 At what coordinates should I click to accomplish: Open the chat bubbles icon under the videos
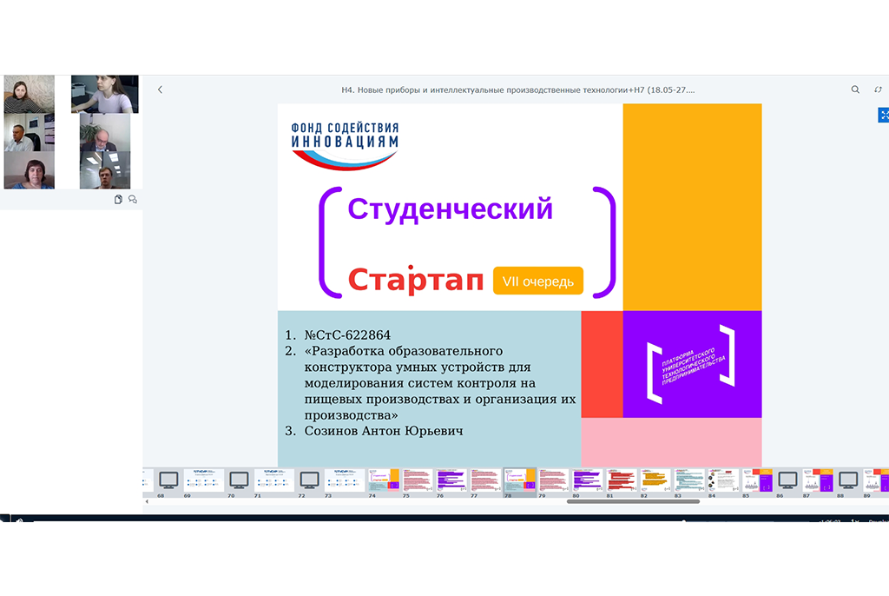(x=133, y=199)
